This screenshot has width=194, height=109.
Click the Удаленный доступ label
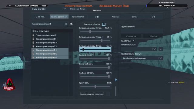(x=78, y=9)
